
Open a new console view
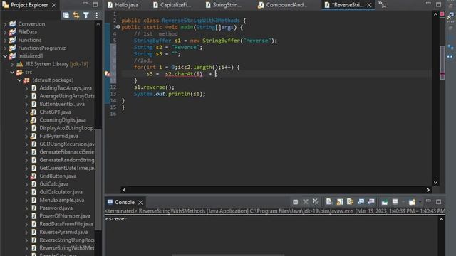coord(412,202)
